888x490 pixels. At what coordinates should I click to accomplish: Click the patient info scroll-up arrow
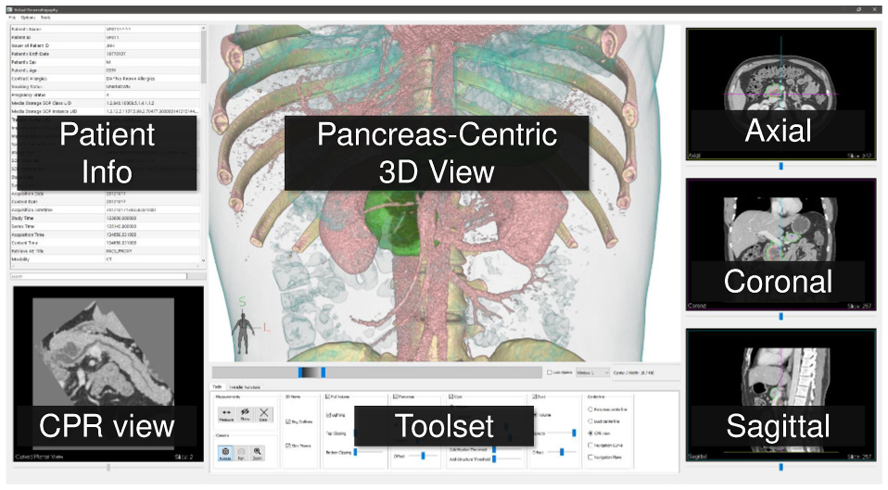(x=203, y=29)
